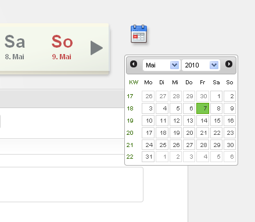Screen dimensions: 255x222
Task: Choose grayed date 6 of next month
Action: [230, 156]
